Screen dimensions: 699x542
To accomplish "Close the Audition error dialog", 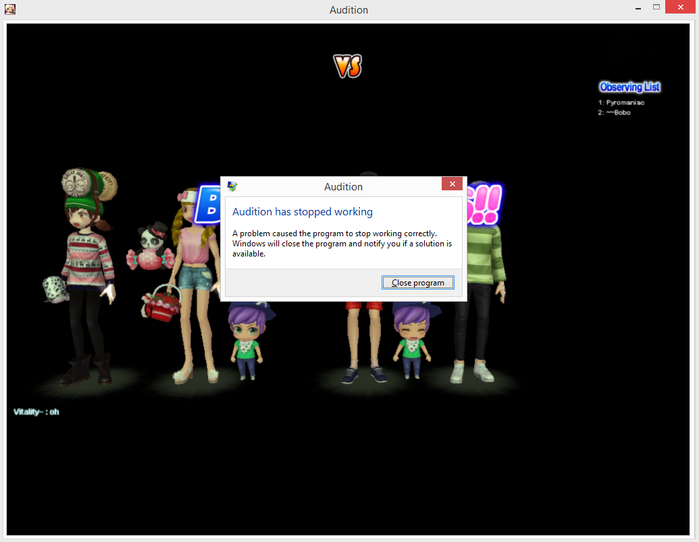I will [452, 184].
